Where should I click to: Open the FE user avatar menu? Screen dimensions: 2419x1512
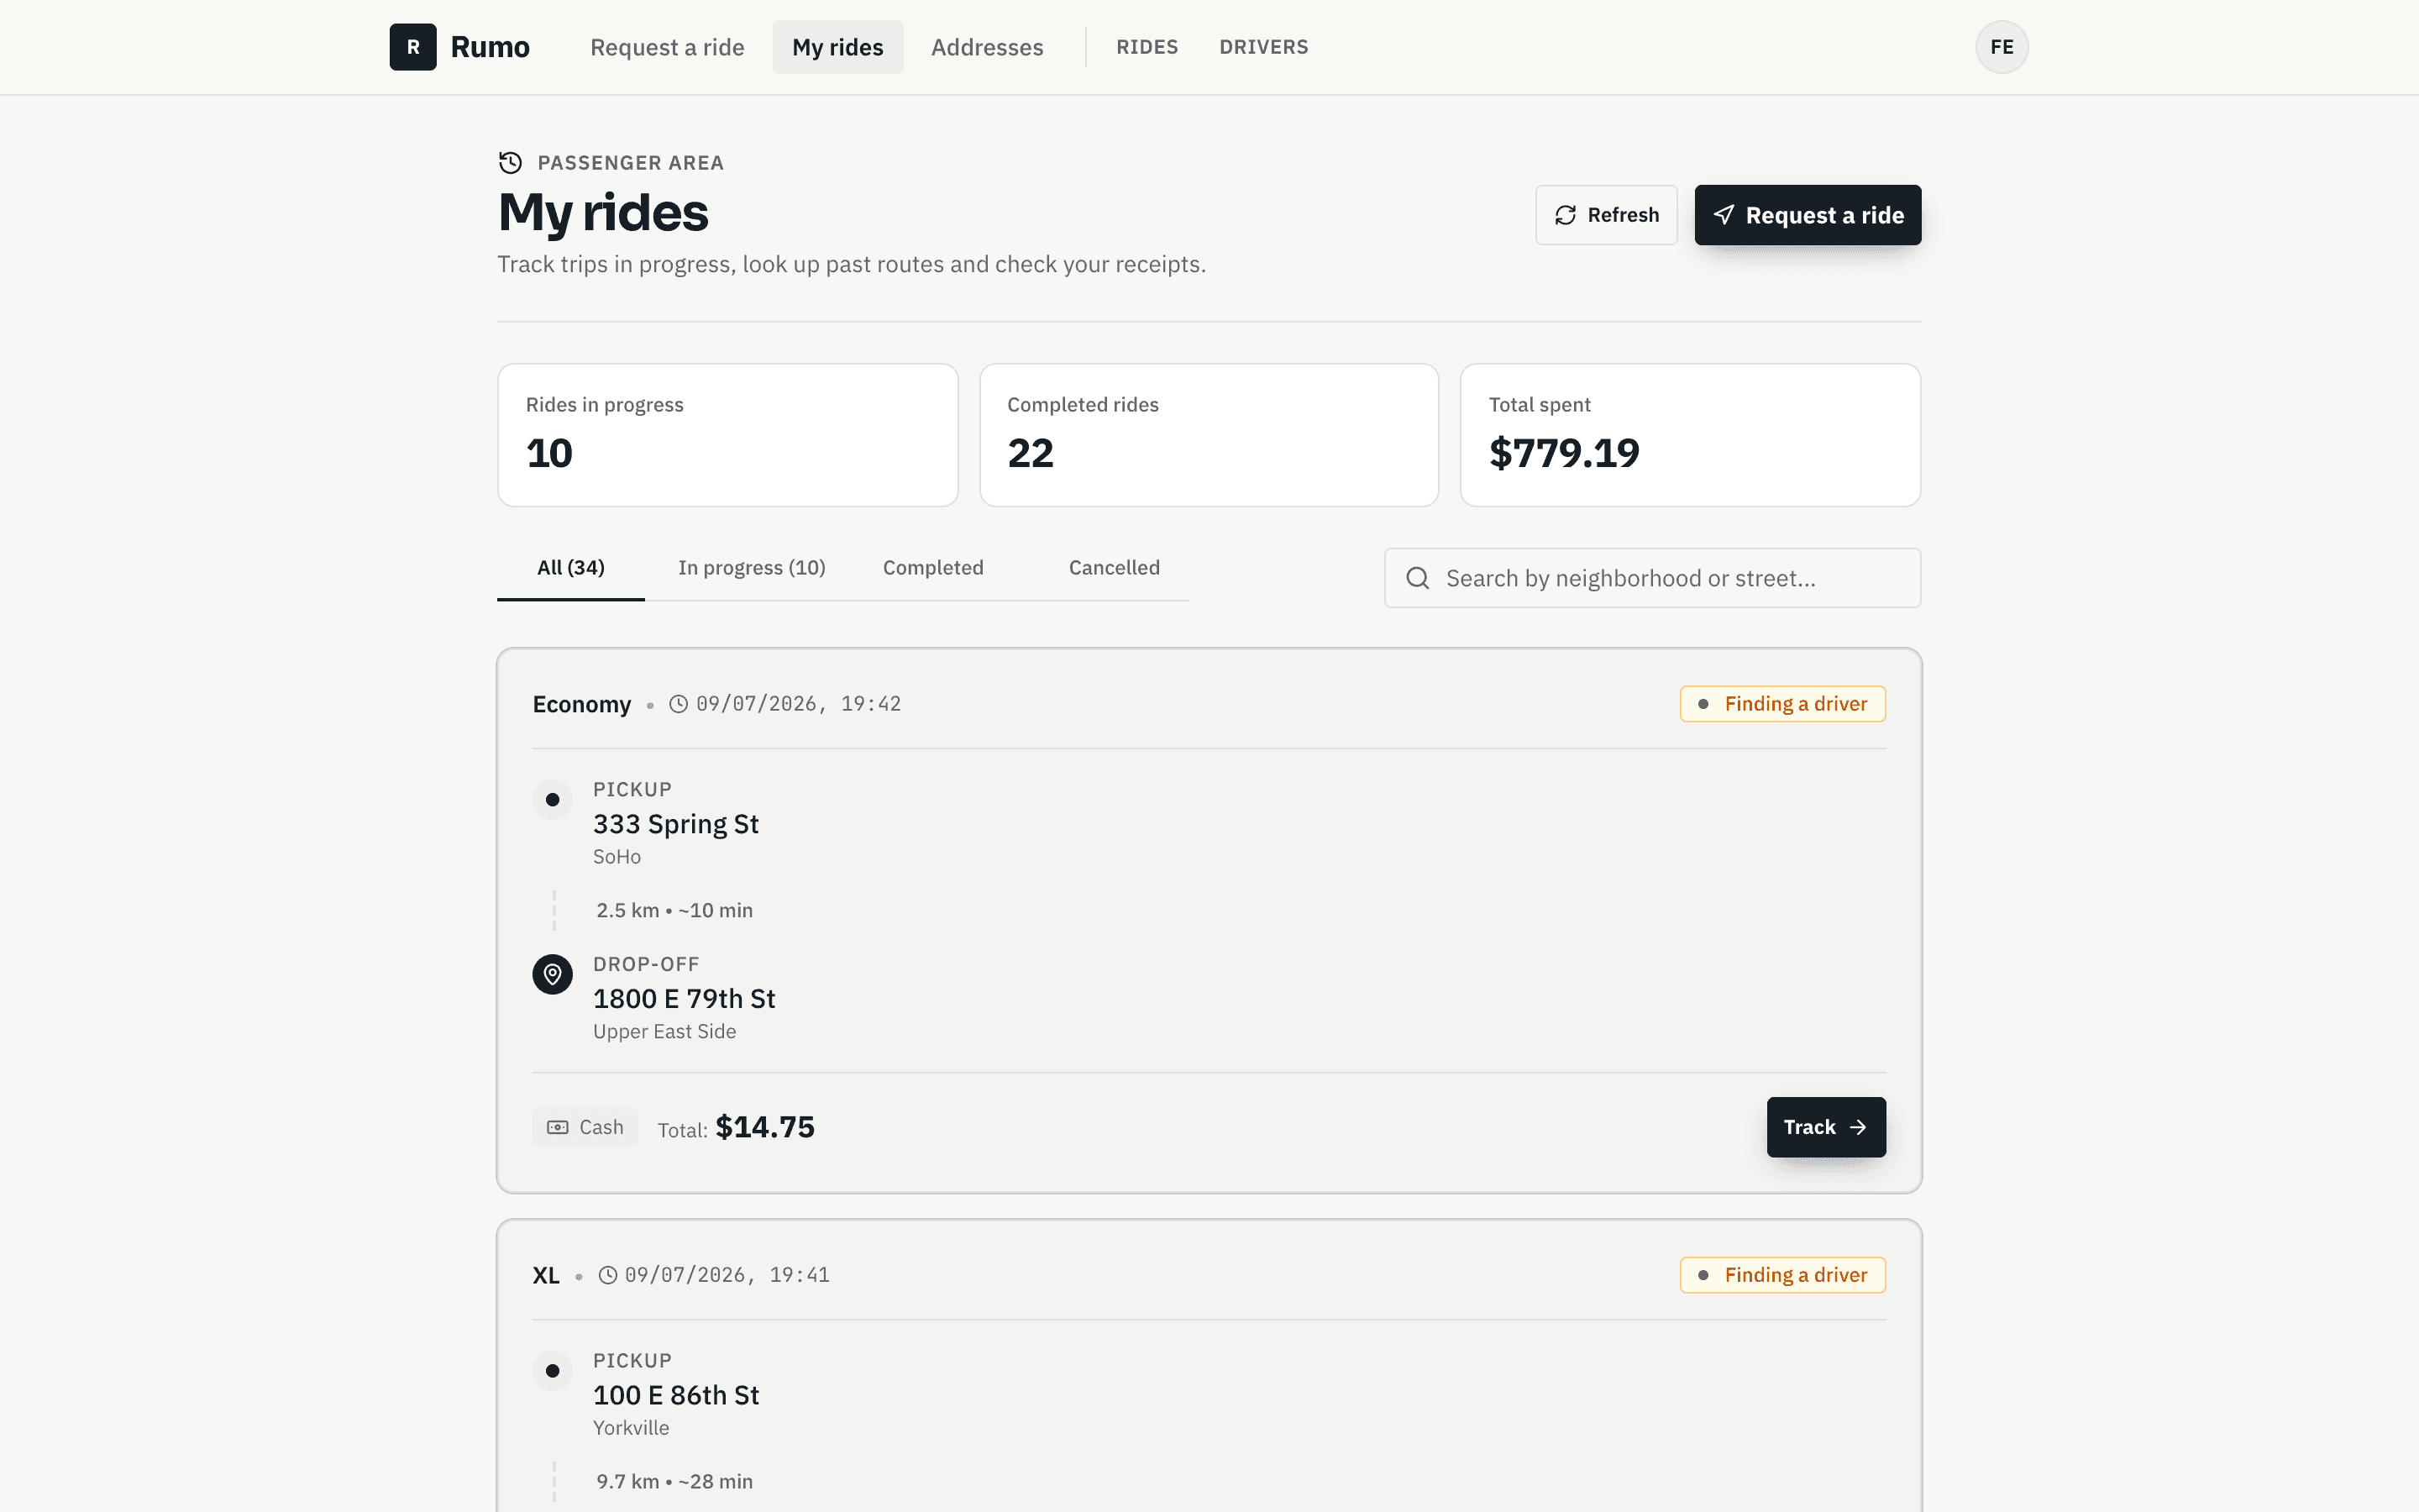click(2002, 47)
